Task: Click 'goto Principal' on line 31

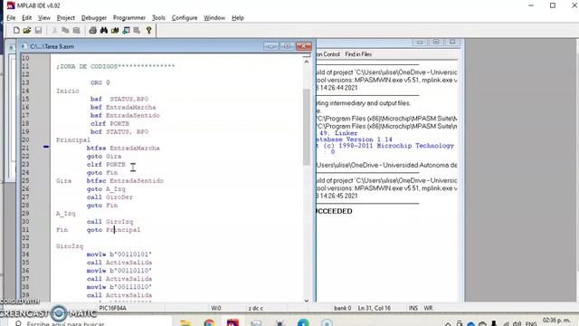Action: (x=113, y=230)
